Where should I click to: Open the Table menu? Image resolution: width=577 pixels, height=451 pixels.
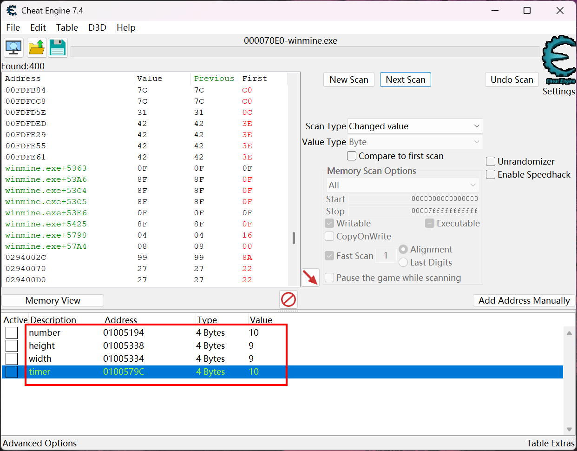[67, 27]
